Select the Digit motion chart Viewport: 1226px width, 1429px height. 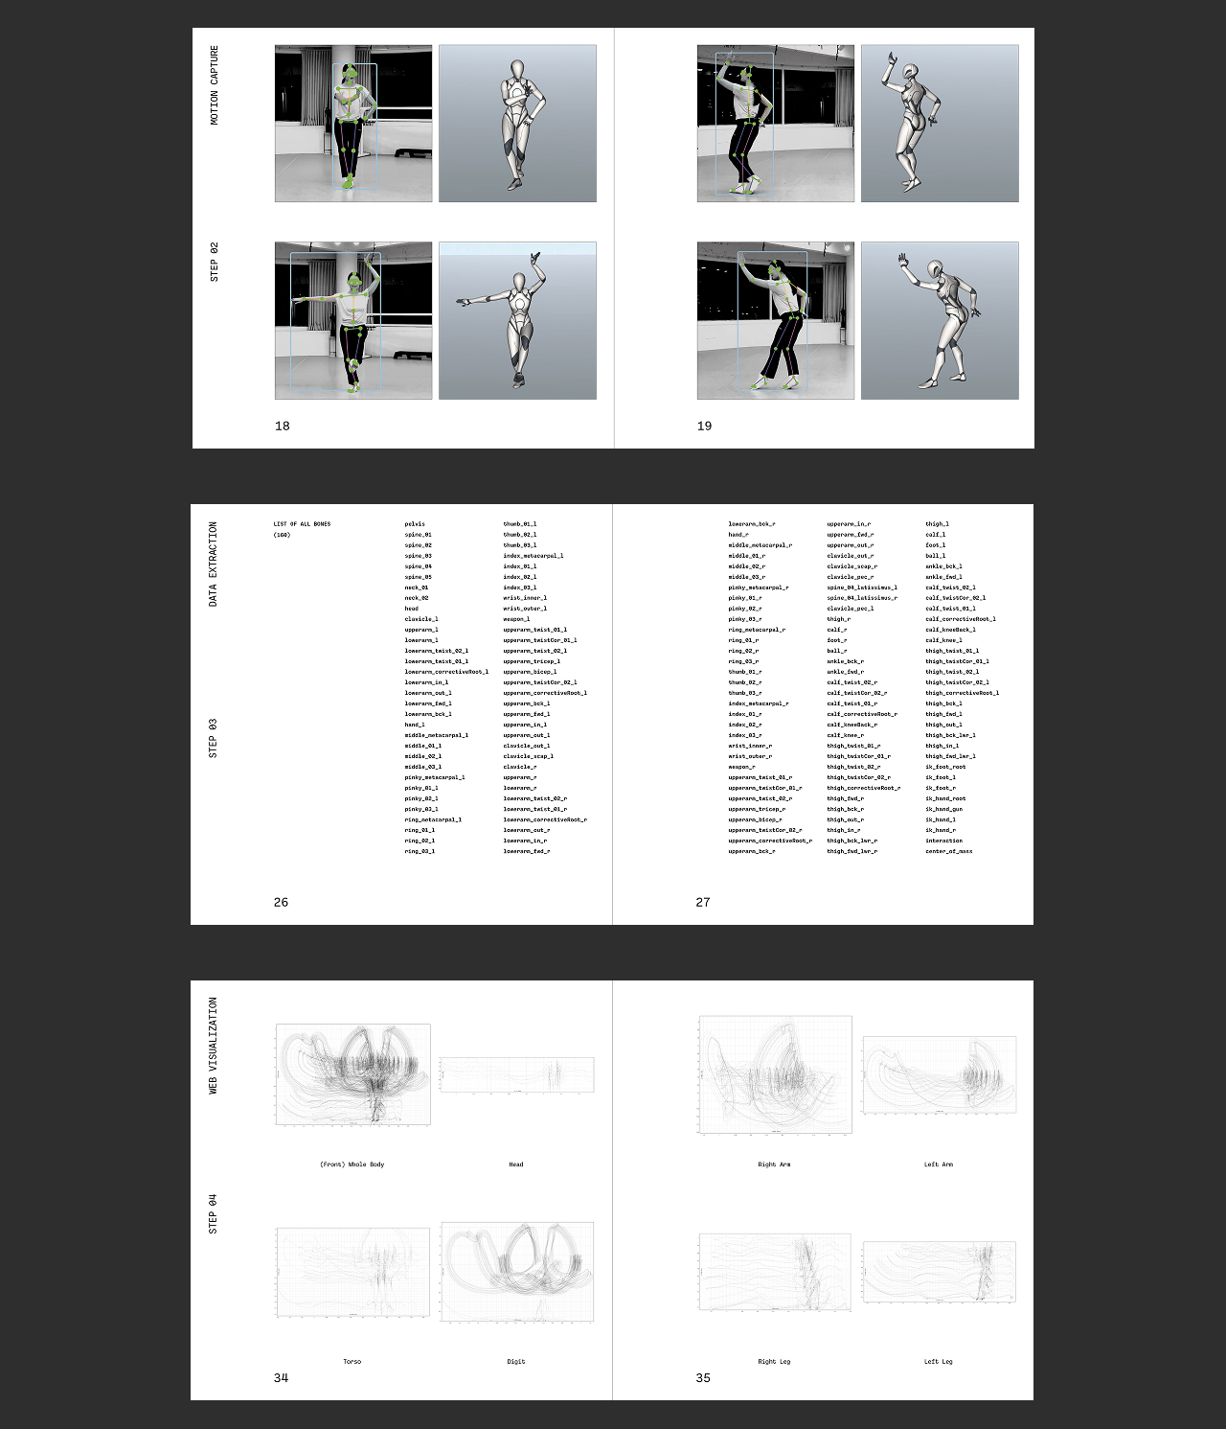516,1273
